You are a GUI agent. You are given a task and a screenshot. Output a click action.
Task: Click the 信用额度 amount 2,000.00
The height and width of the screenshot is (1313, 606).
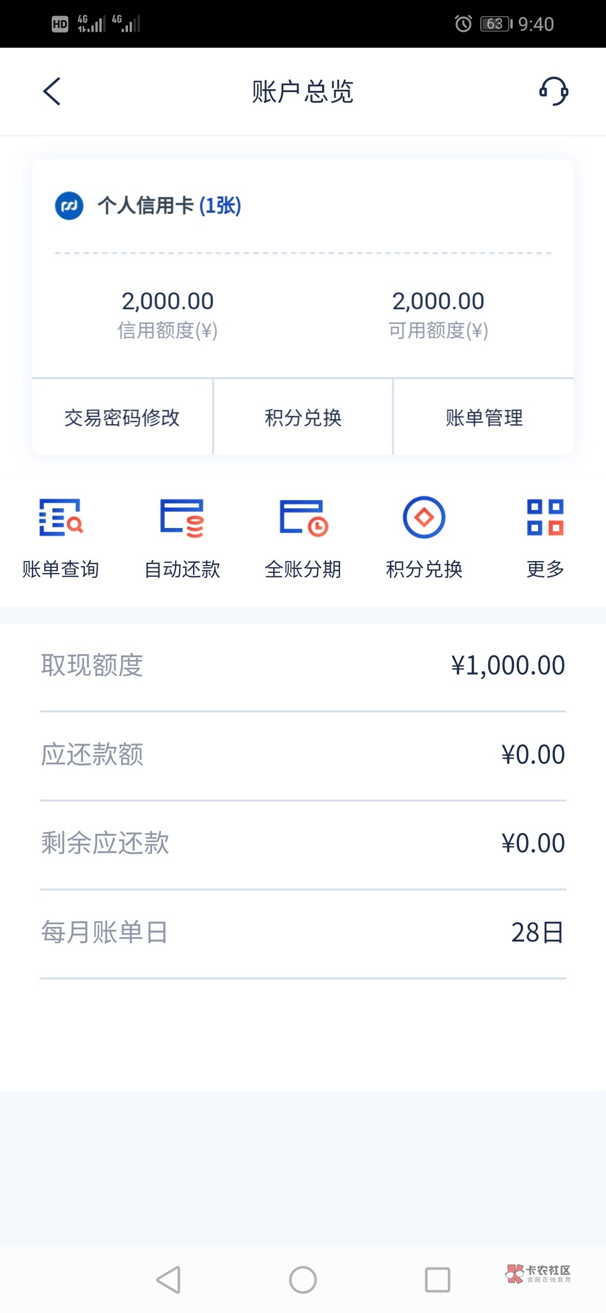(x=168, y=301)
